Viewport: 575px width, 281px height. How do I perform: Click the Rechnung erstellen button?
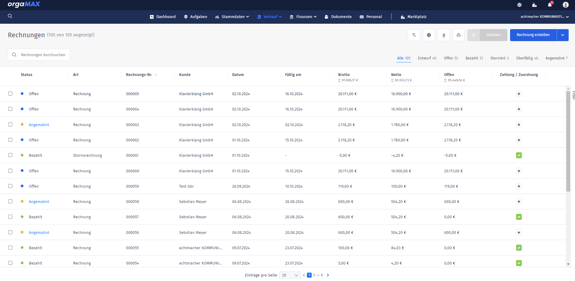[x=533, y=35]
